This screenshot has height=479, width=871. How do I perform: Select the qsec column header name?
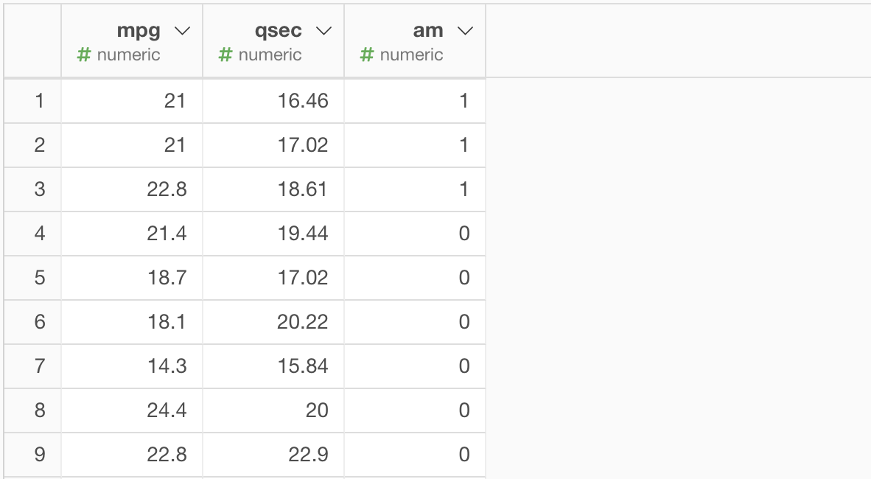coord(279,31)
